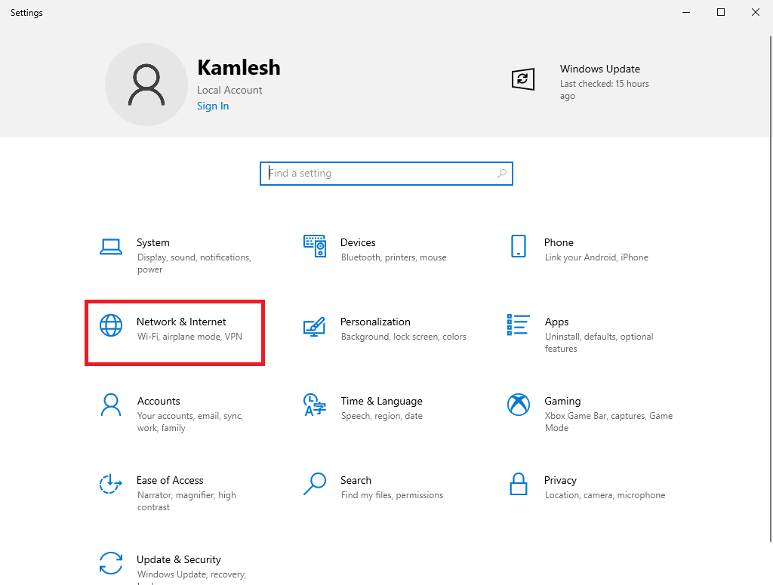
Task: Open Search magnifier category icon
Action: click(315, 484)
